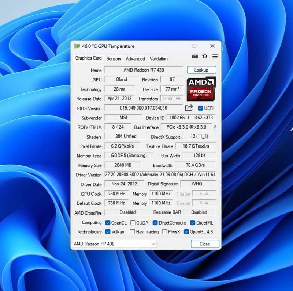Image resolution: width=293 pixels, height=291 pixels.
Task: Click the Revision value 87
Action: pos(172,80)
